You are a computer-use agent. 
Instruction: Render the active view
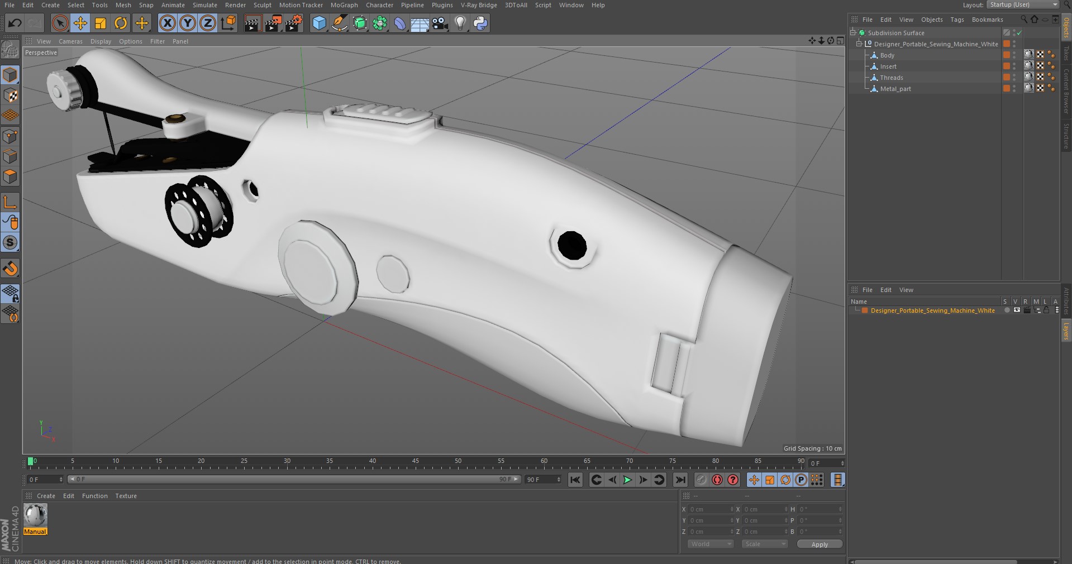click(x=252, y=23)
